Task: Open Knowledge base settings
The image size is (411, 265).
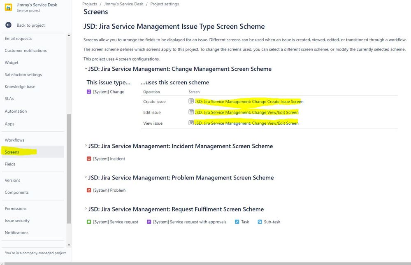Action: pyautogui.click(x=20, y=87)
